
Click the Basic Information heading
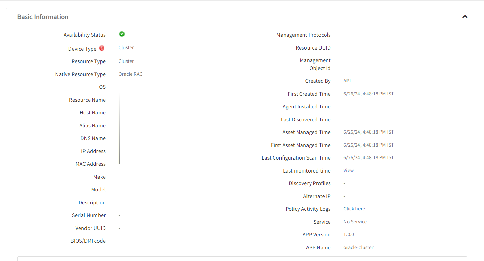[x=43, y=17]
